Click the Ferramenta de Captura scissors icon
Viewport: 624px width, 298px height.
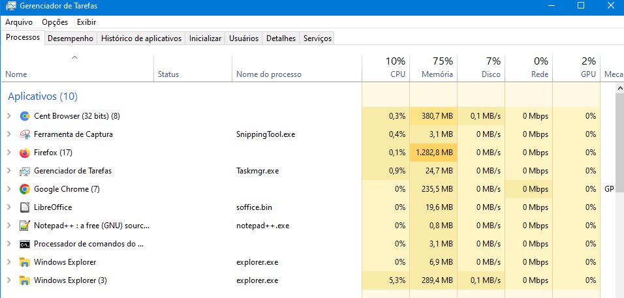pyautogui.click(x=25, y=134)
